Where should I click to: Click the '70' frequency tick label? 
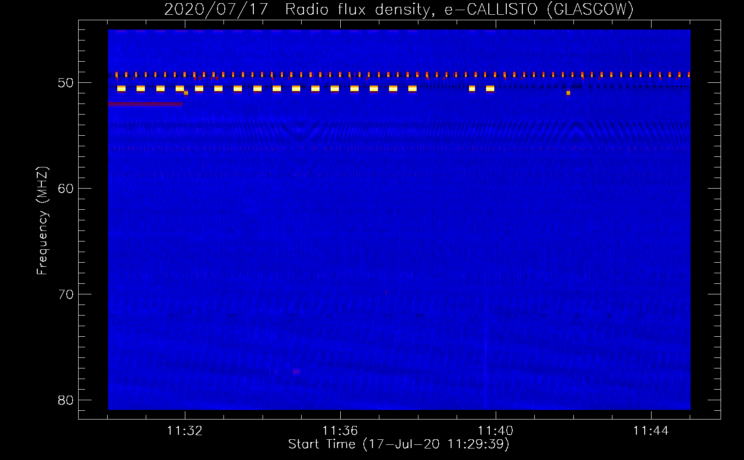point(66,294)
